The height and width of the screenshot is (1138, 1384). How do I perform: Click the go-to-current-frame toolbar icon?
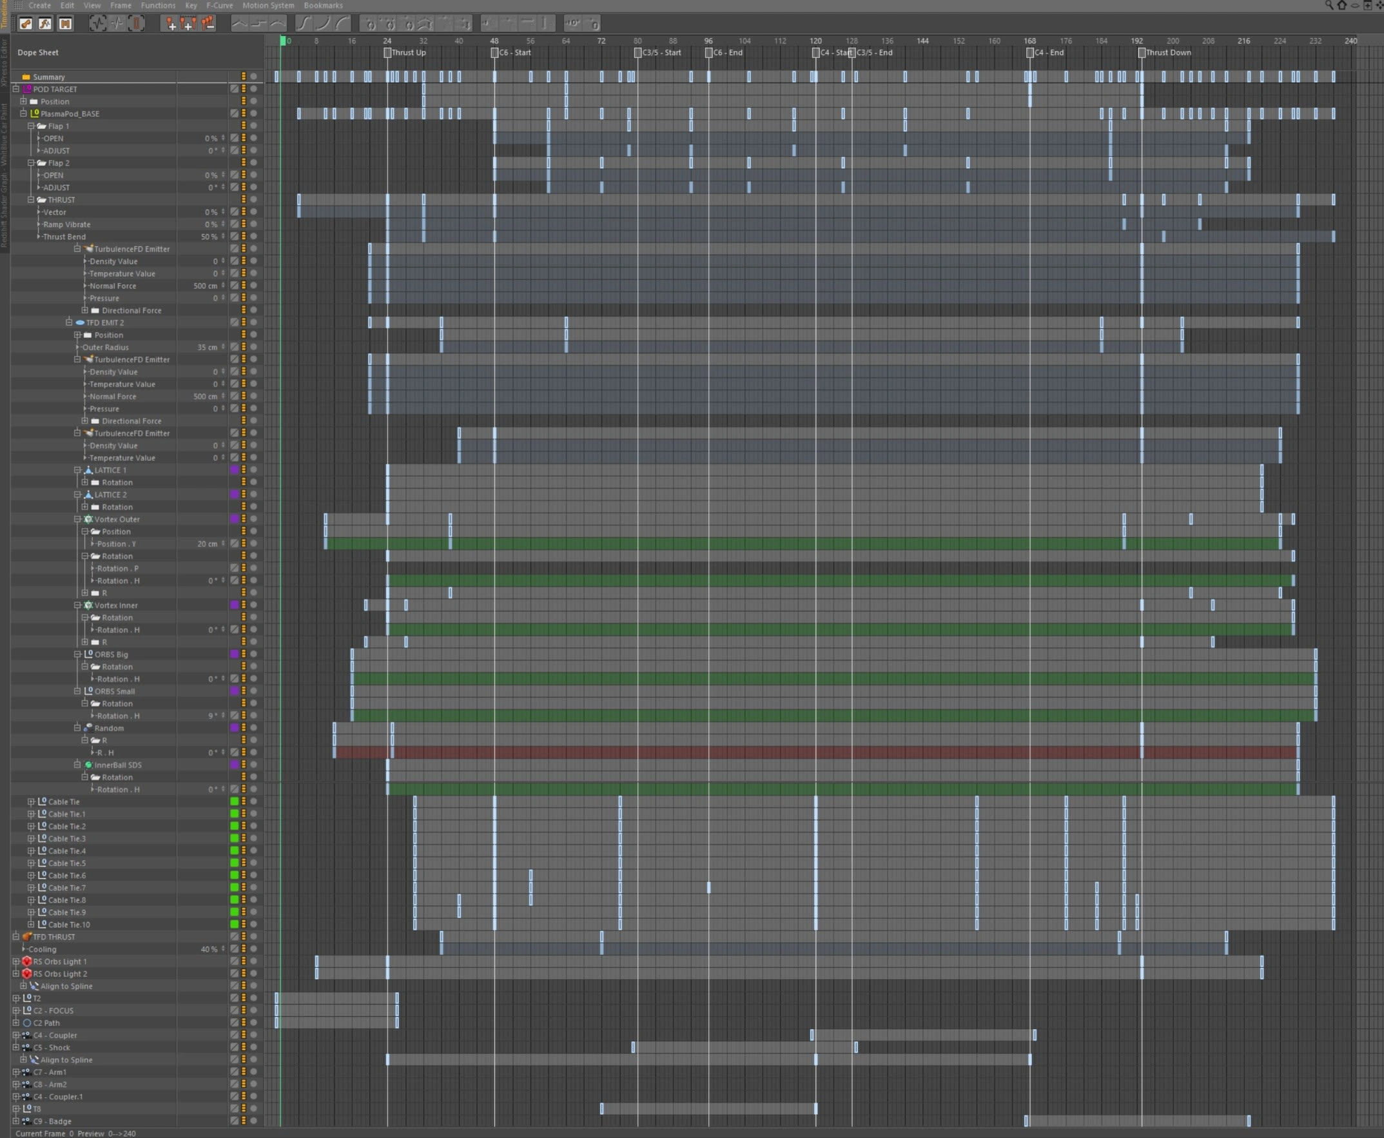point(117,24)
